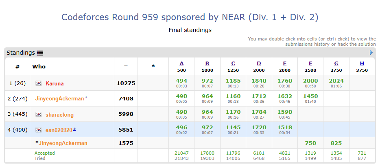Click JinyeongAckerman's problem F cell 1450
The height and width of the screenshot is (166, 380).
point(310,98)
